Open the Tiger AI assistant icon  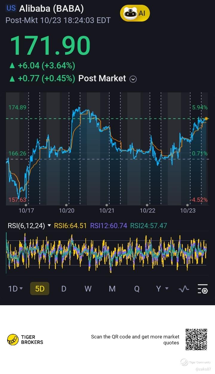point(135,13)
